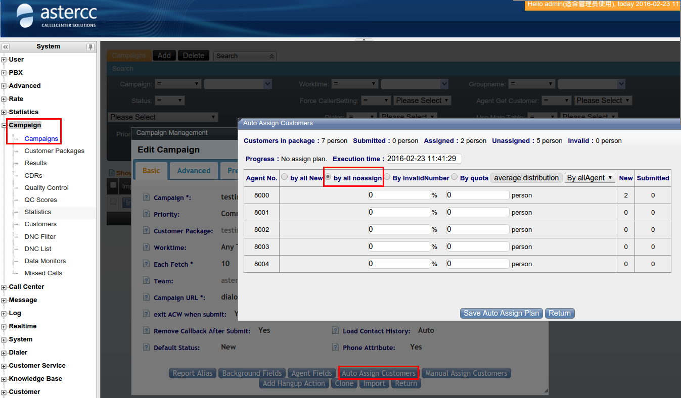Expand the Call Center tree node
Image resolution: width=681 pixels, height=398 pixels.
coord(4,287)
